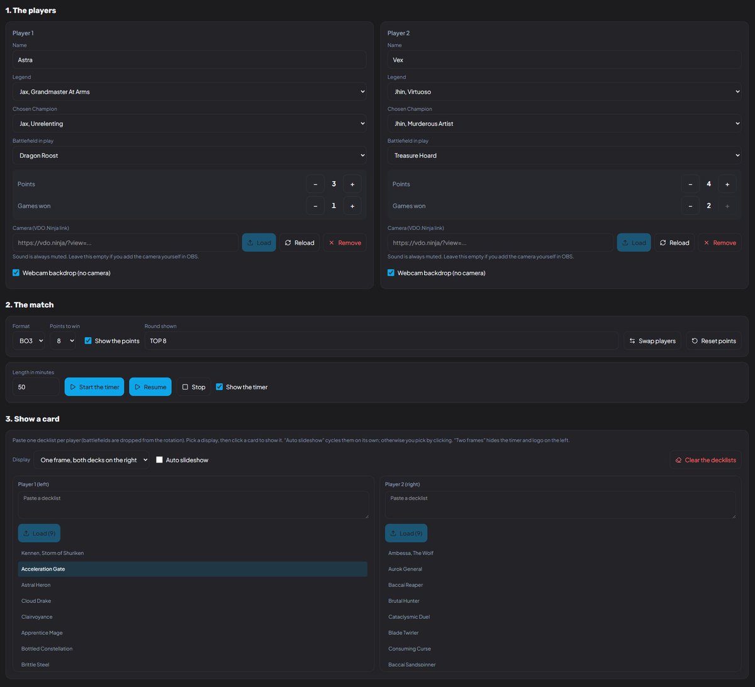
Task: Stop the timer
Action: (x=194, y=387)
